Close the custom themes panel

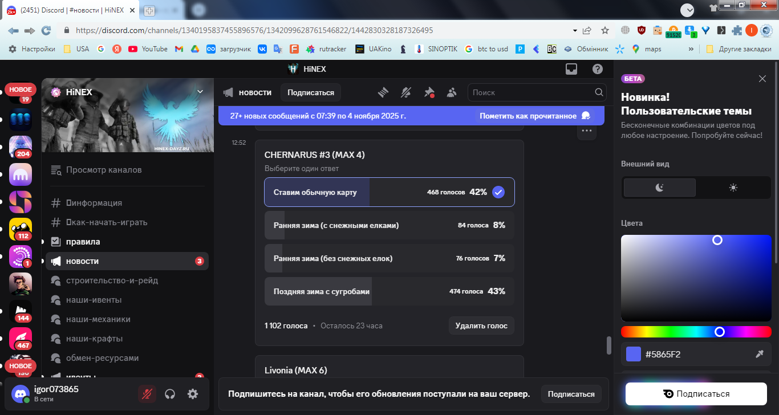(x=762, y=79)
